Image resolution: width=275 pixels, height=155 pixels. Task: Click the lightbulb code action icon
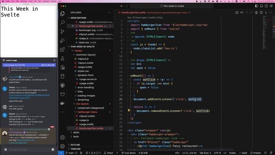tap(129, 111)
